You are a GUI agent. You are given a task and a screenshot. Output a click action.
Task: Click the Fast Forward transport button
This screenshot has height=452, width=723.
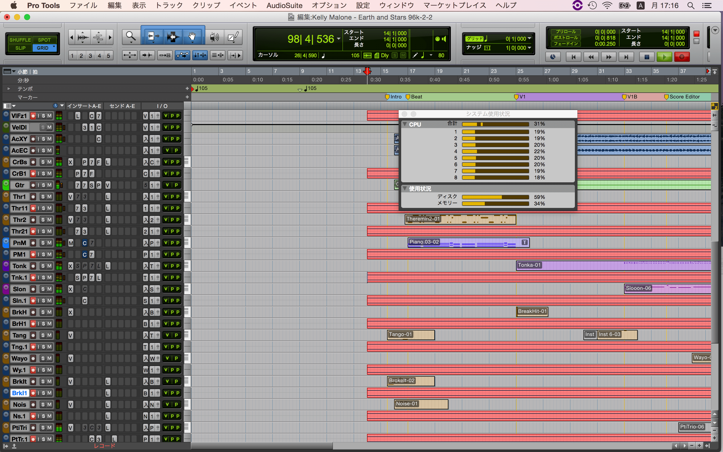tap(609, 57)
